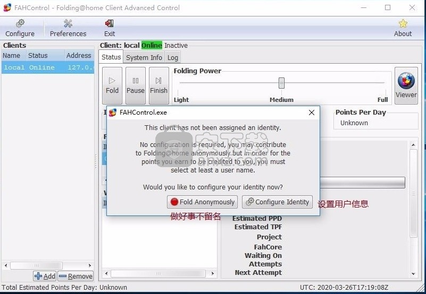Click the FAHControl app icon in the title bar
426x294 pixels.
(x=7, y=7)
